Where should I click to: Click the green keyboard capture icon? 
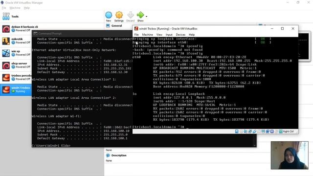pyautogui.click(x=281, y=132)
